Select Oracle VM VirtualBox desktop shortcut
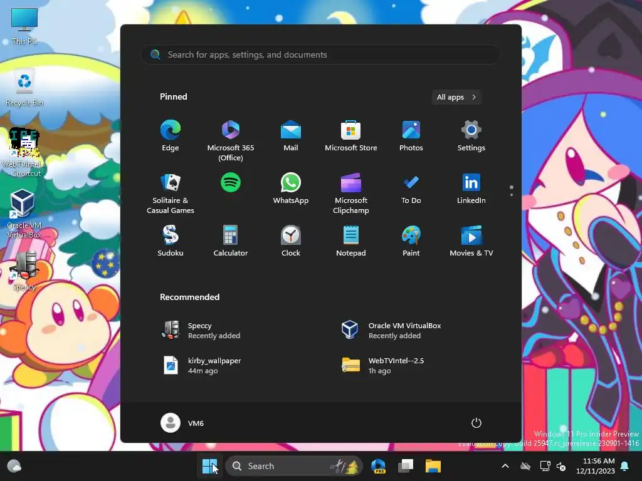Screen dimensions: 642x481 coord(24,214)
